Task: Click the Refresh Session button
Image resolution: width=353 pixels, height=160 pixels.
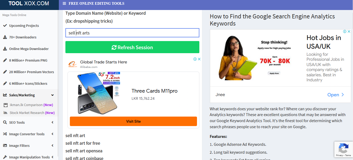Action: 132,47
